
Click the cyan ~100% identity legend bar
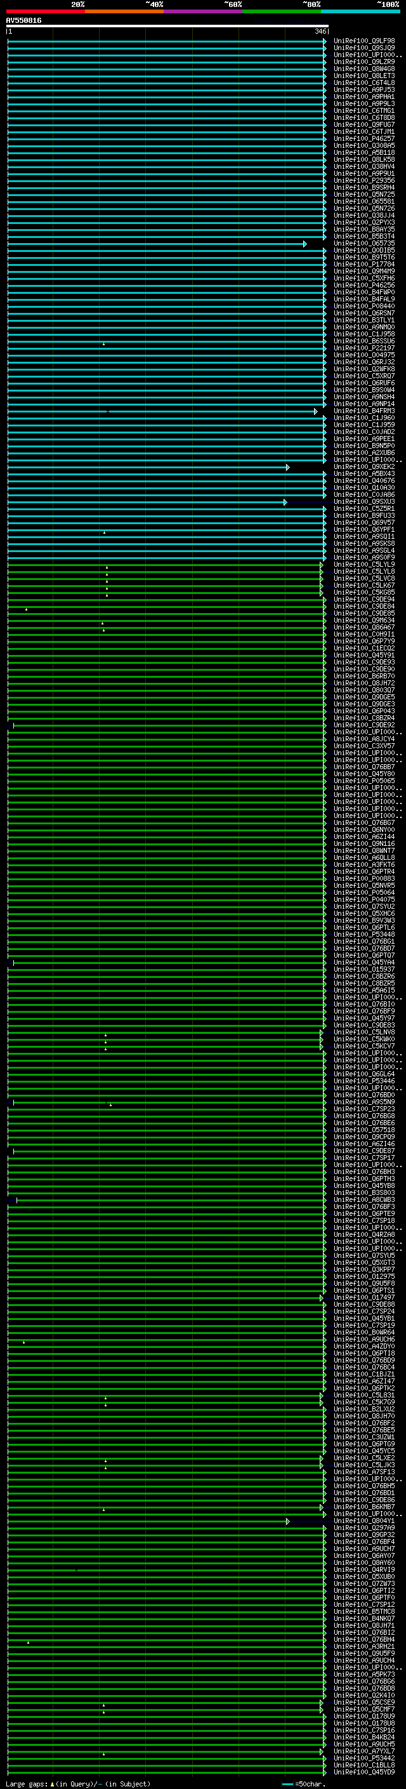(360, 11)
